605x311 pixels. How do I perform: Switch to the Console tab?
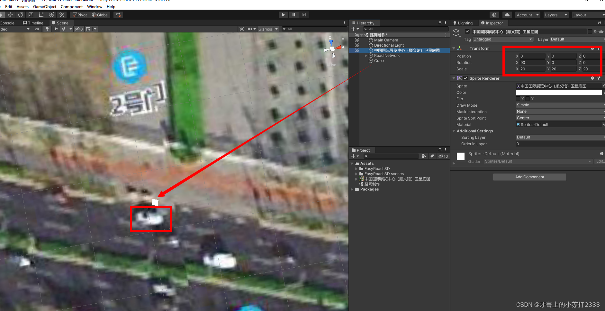coord(7,23)
